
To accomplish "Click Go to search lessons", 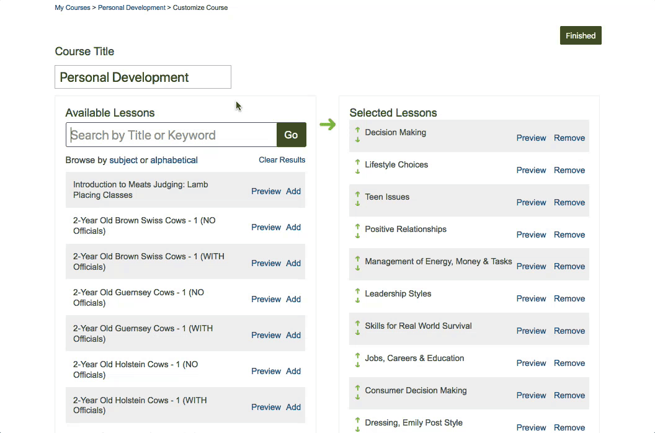I will 291,135.
